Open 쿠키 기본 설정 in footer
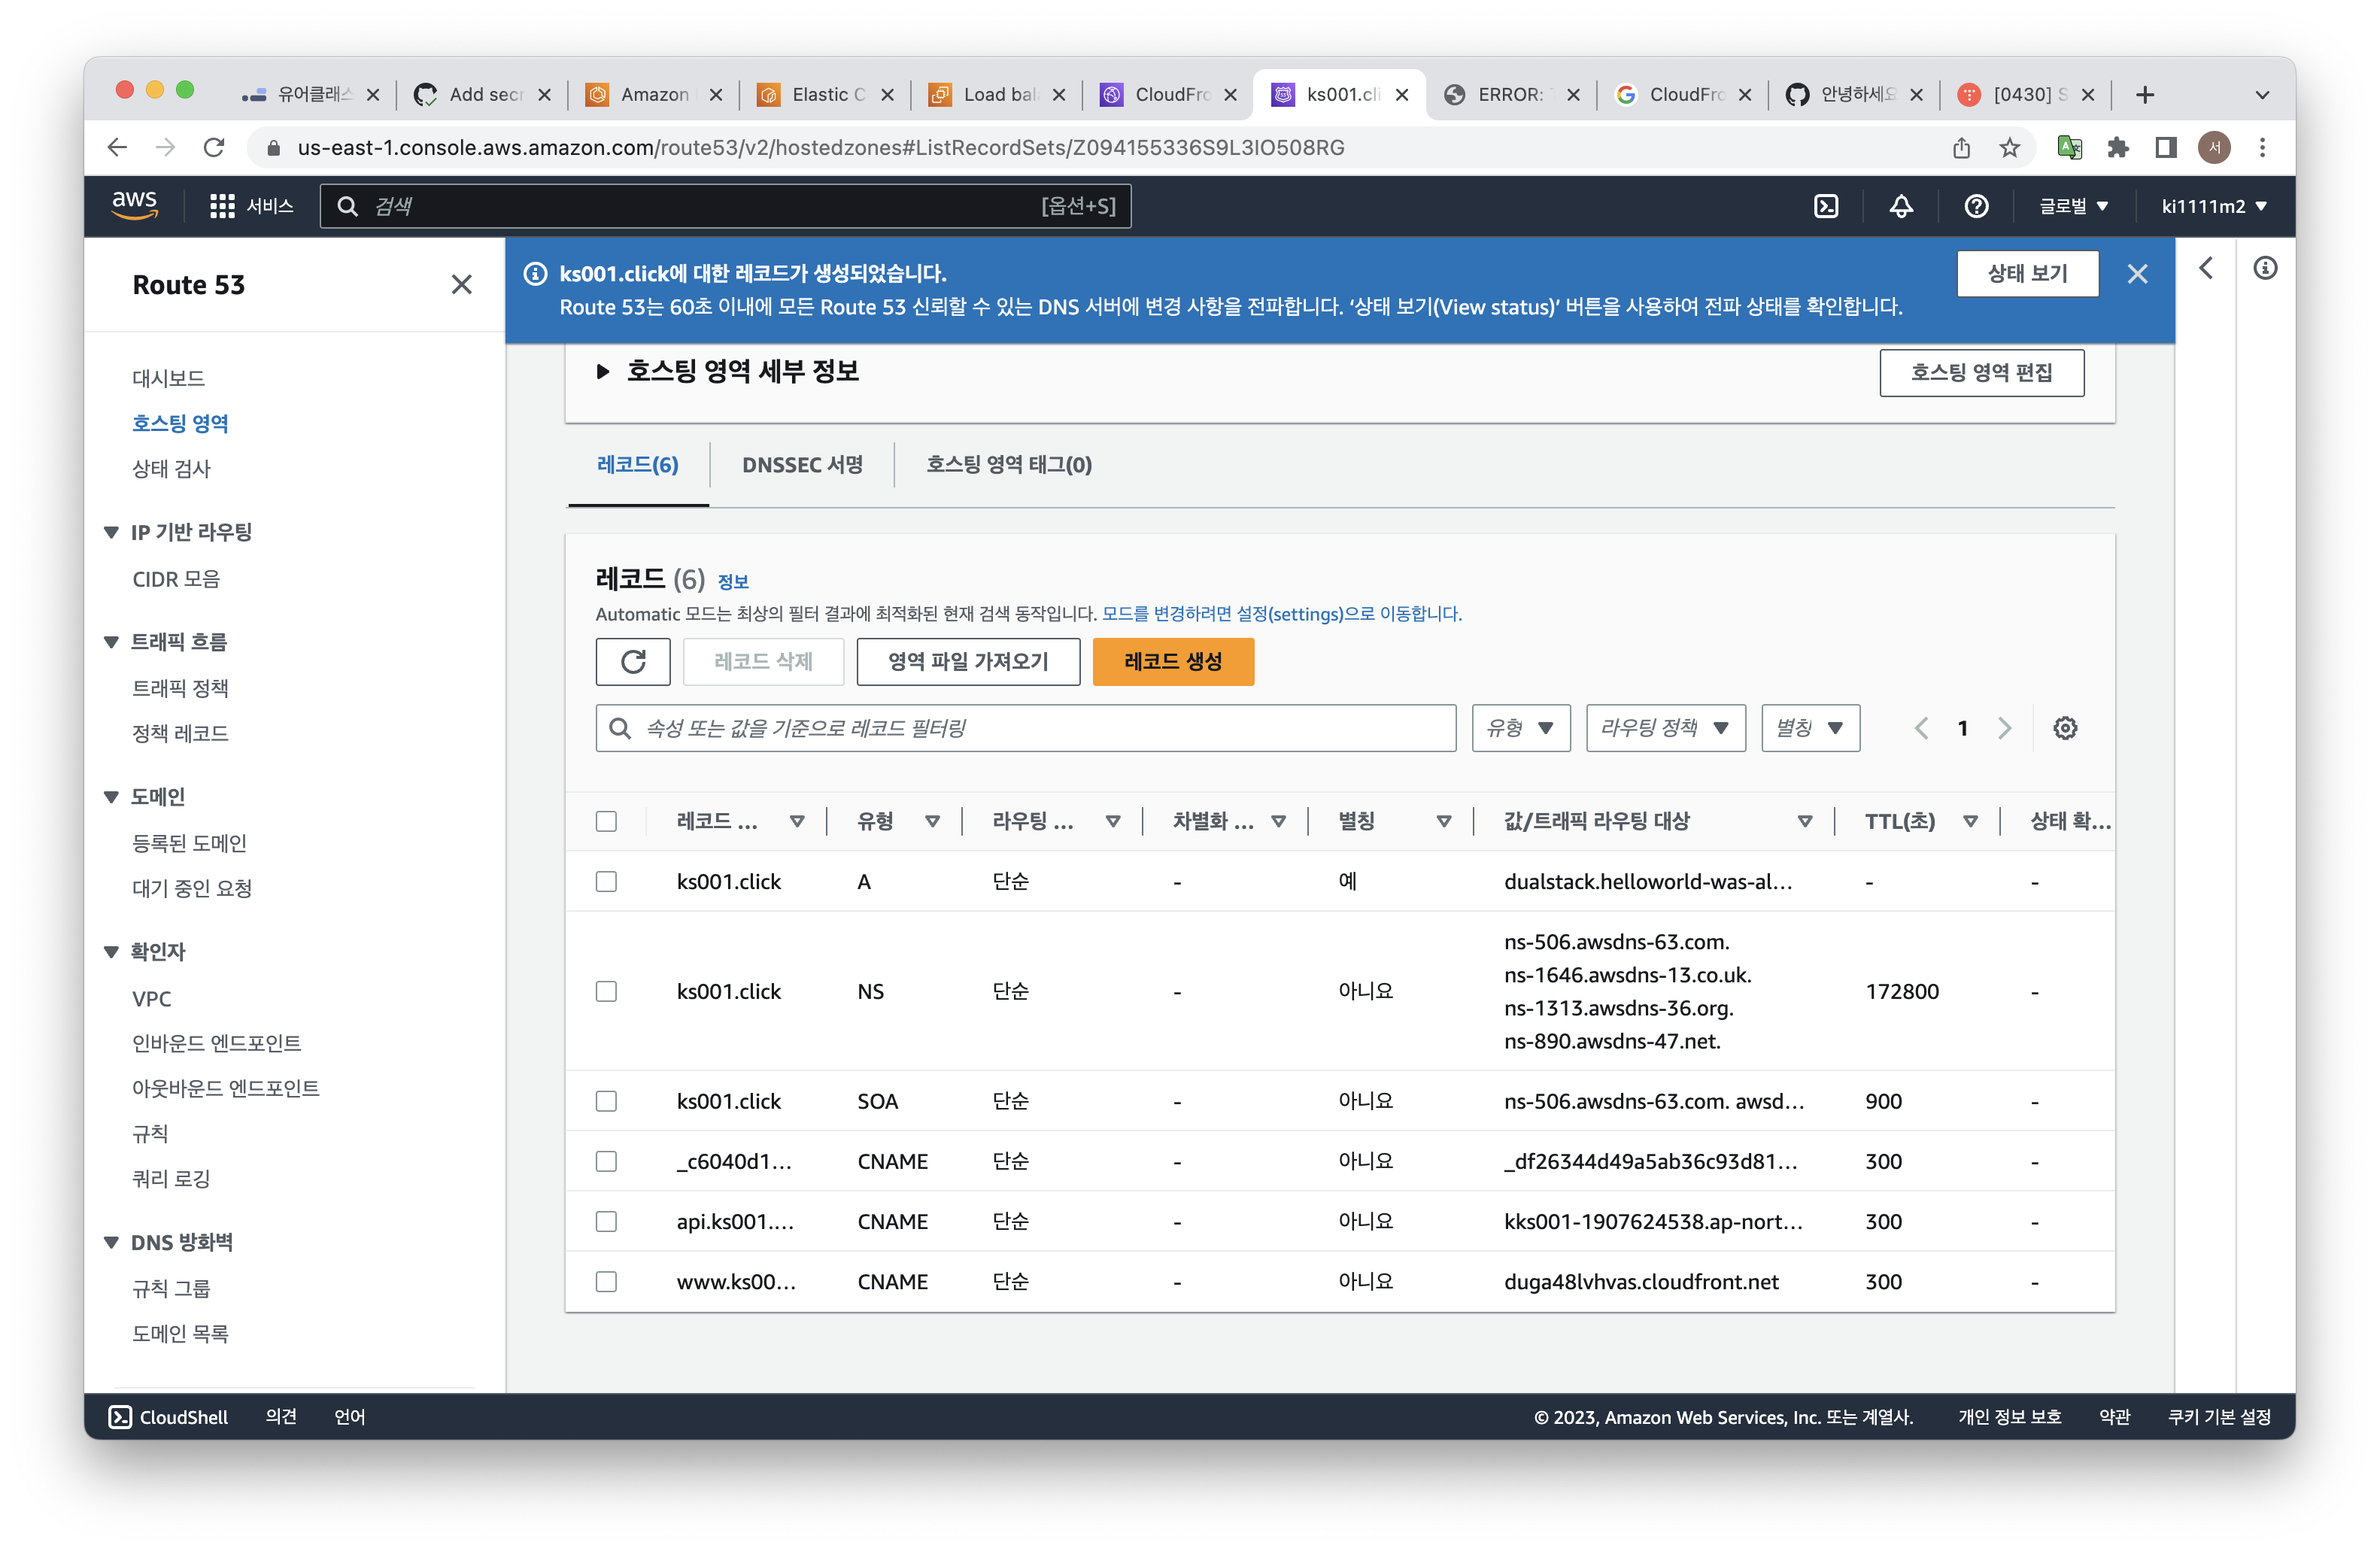The width and height of the screenshot is (2380, 1551). (x=2218, y=1417)
